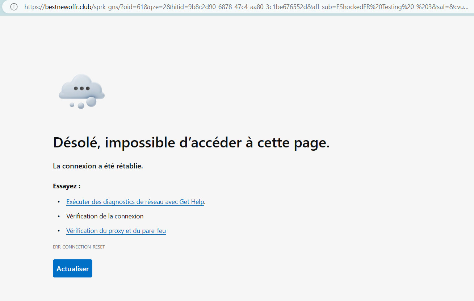The width and height of the screenshot is (474, 301).
Task: Focus the address bar URL field
Action: [246, 7]
